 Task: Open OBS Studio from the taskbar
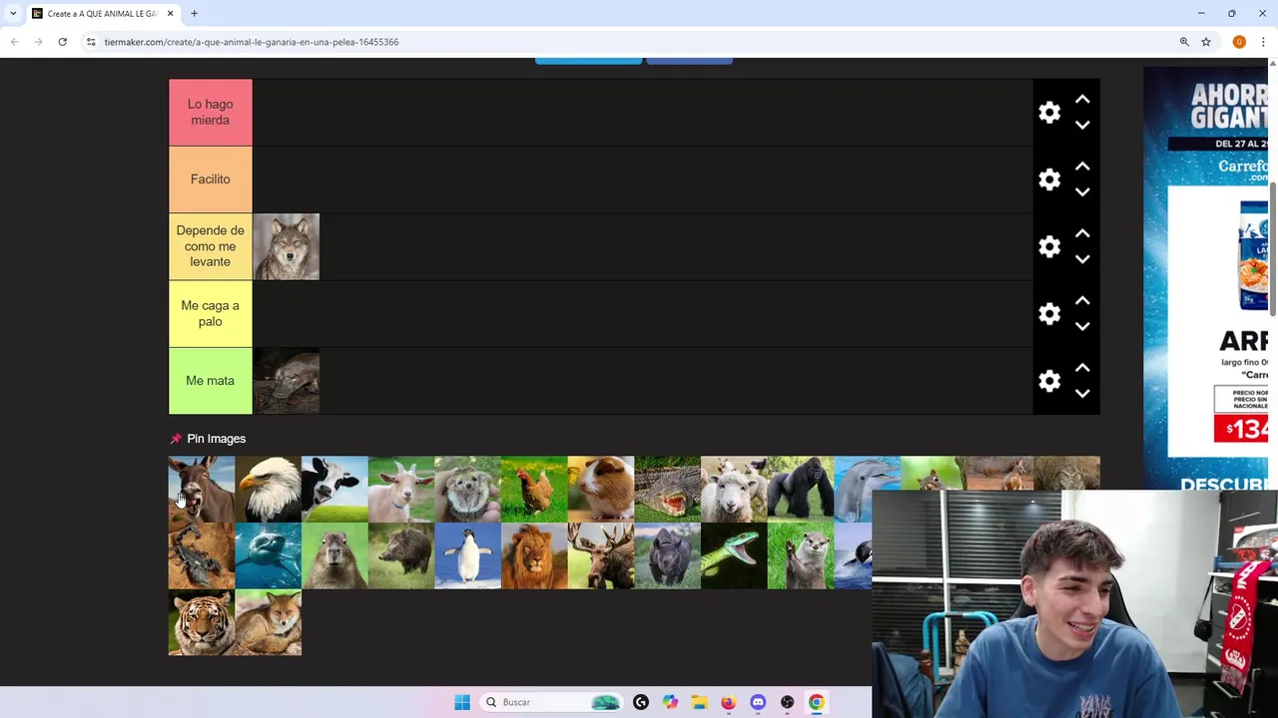[x=787, y=702]
